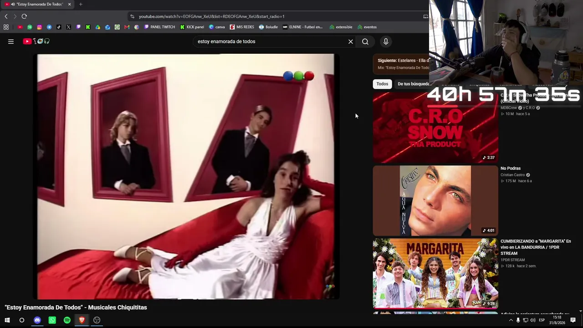This screenshot has width=583, height=328.
Task: Open the ELNINE - Futbol bookmark
Action: pos(302,27)
